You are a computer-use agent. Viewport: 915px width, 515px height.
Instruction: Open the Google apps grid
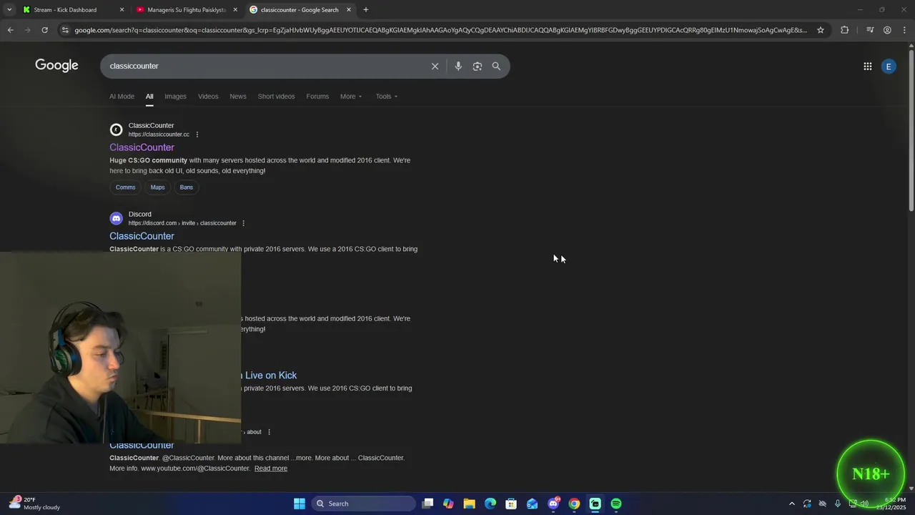867,66
